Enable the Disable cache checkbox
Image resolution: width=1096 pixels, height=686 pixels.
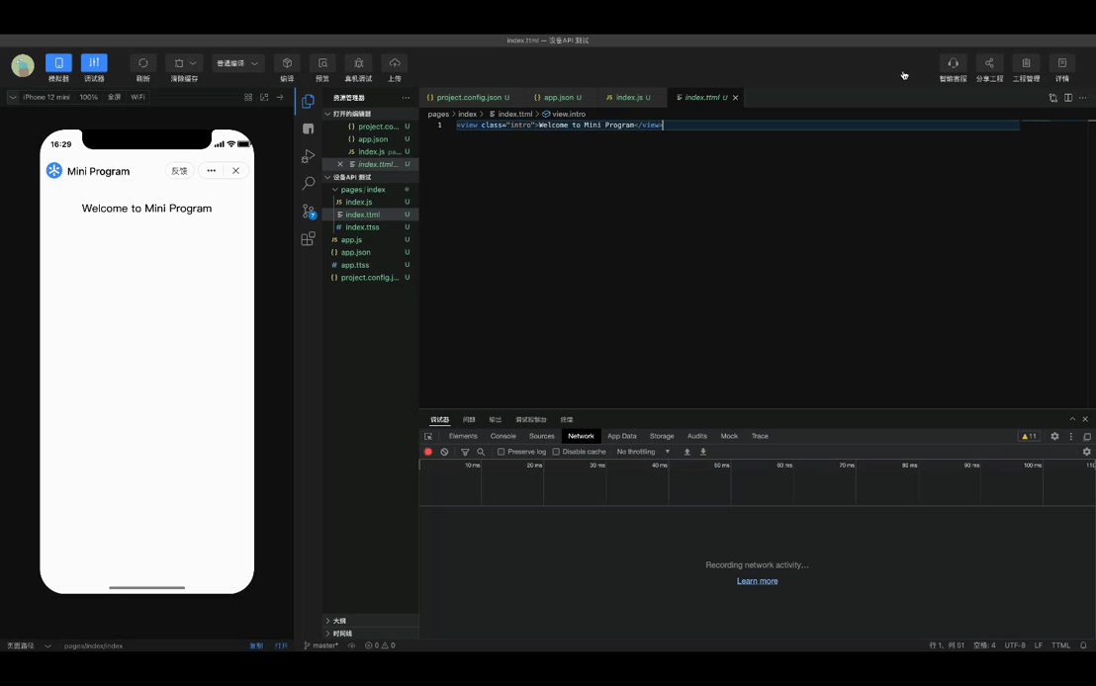click(556, 452)
